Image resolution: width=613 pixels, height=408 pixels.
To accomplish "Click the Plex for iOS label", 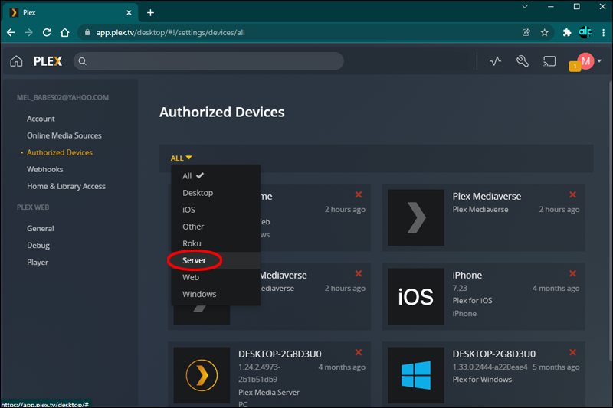I will pyautogui.click(x=472, y=301).
